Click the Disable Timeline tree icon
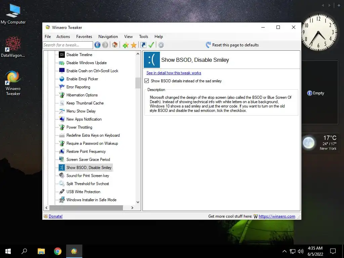Image resolution: width=344 pixels, height=258 pixels. coord(62,55)
